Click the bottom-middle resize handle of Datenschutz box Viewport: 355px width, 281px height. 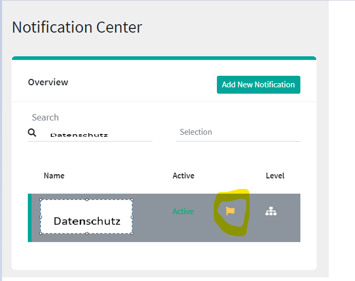86,233
